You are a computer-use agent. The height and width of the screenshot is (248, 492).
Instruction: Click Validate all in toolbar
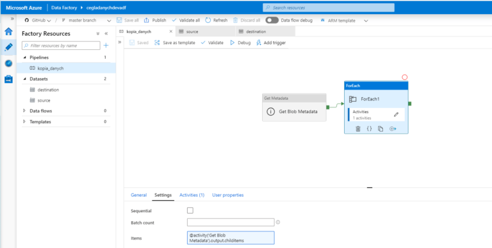pos(186,20)
